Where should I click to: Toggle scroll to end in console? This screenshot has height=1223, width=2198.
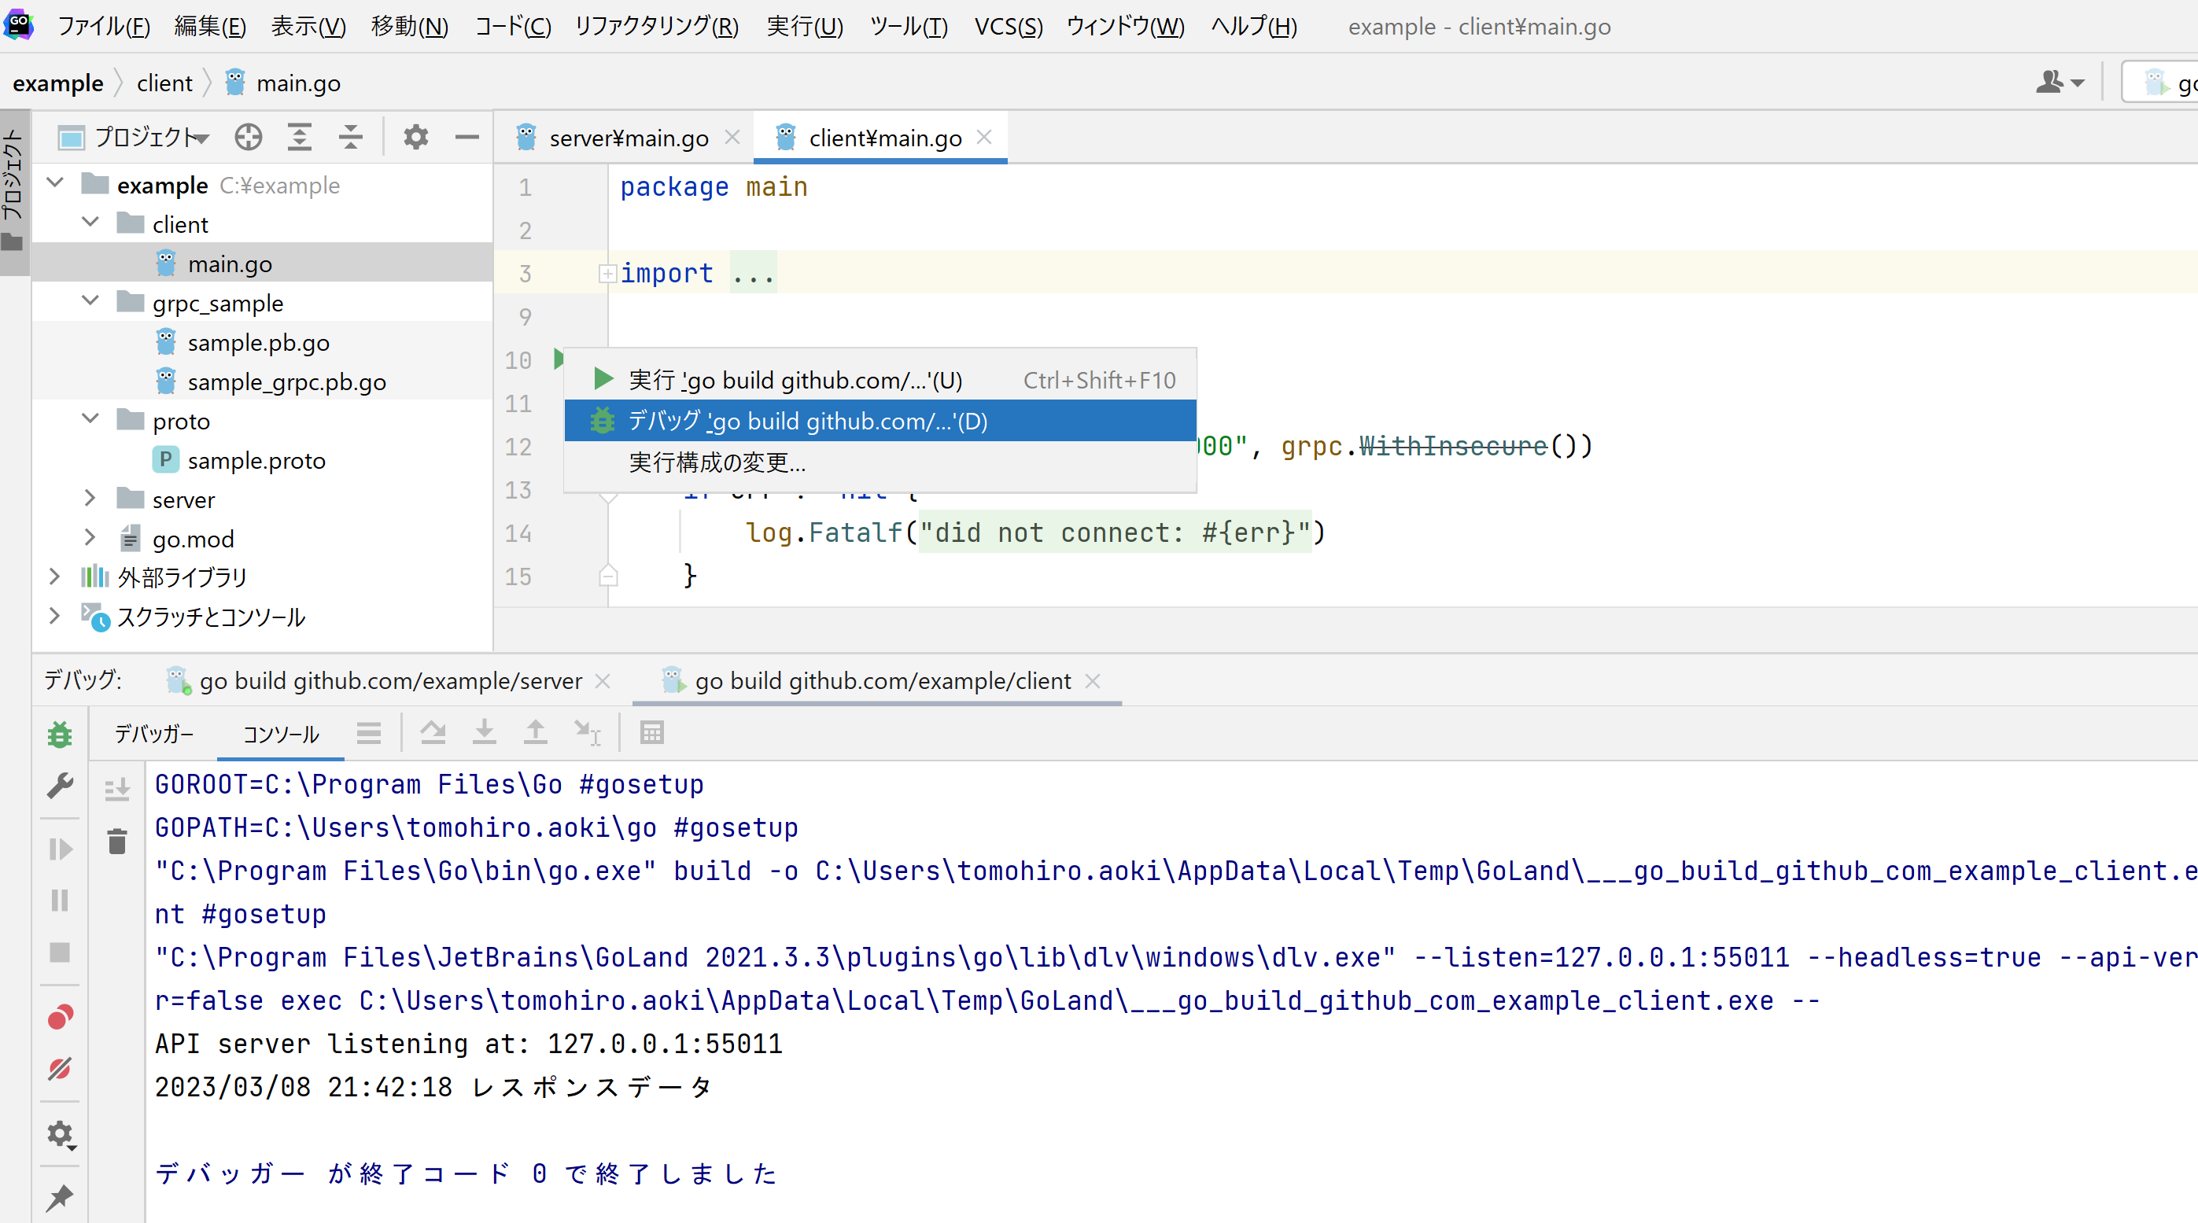[x=117, y=789]
